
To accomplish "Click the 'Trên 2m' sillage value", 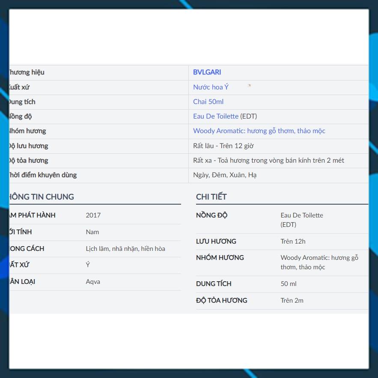I will click(x=292, y=301).
